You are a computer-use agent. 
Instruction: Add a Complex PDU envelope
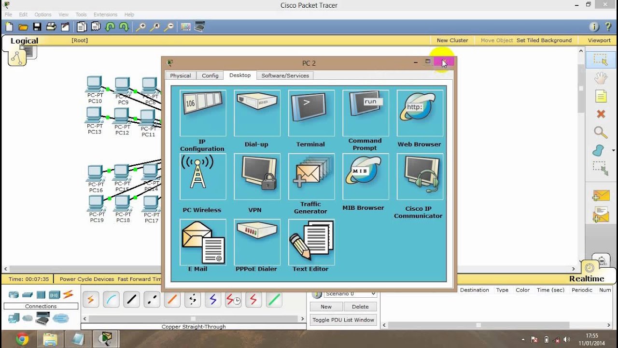point(601,215)
